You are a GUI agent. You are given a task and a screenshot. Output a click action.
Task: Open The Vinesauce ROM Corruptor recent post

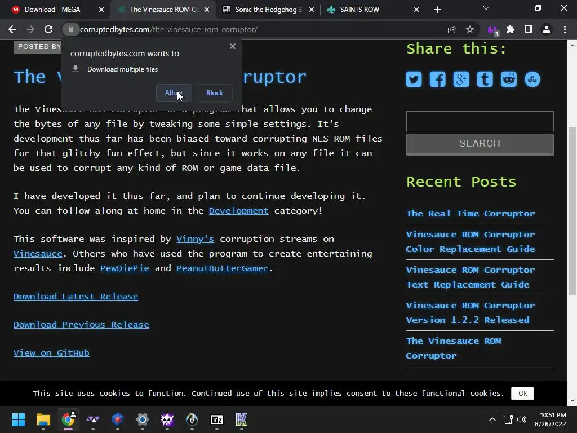click(x=454, y=348)
